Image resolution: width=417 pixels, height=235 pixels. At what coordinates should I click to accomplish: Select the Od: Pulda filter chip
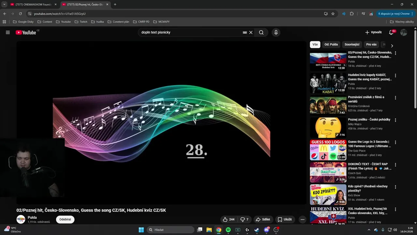pyautogui.click(x=331, y=44)
